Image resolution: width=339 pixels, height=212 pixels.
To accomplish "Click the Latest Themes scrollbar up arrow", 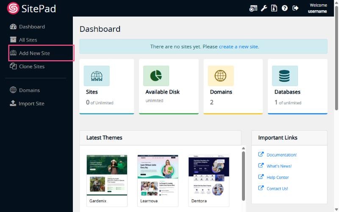I will (x=243, y=148).
